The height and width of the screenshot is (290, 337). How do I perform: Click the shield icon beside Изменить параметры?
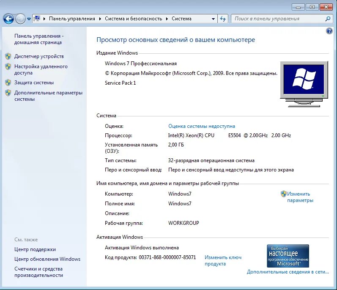pyautogui.click(x=284, y=194)
